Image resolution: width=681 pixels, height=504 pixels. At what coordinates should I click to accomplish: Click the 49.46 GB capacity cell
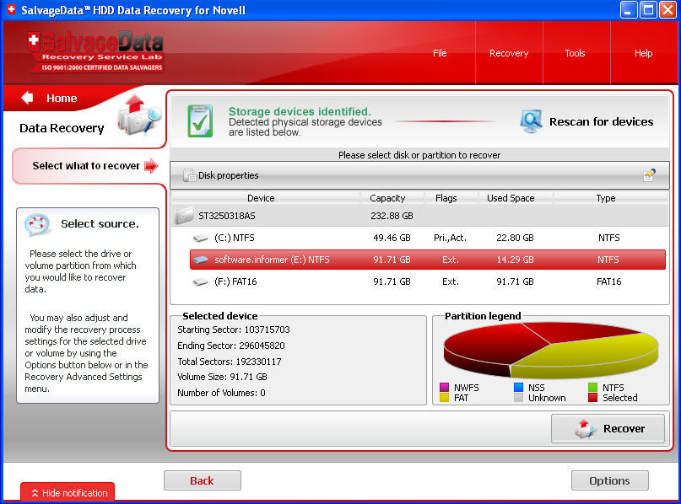(x=392, y=238)
